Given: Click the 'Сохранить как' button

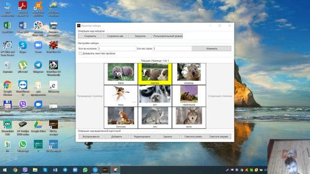Looking at the screenshot, I should click(x=115, y=36).
